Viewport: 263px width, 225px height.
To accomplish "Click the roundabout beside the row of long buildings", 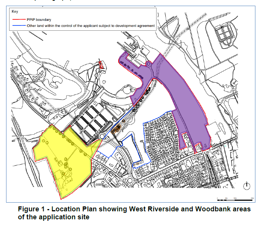I will coord(102,136).
